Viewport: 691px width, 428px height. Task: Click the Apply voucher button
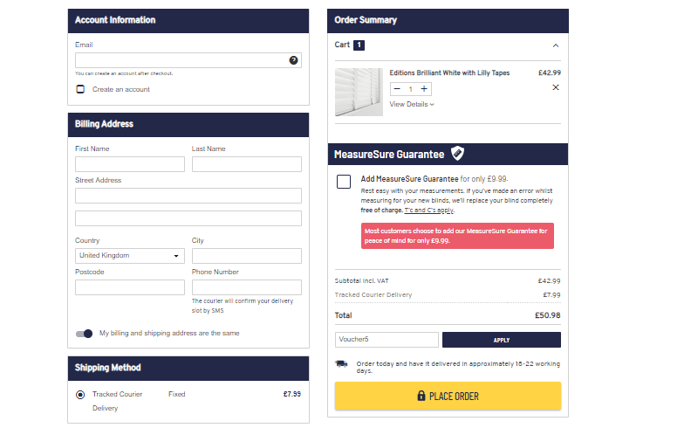501,340
